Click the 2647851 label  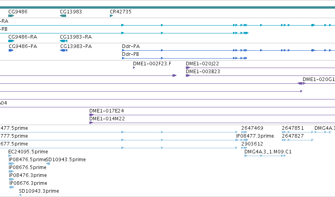click(x=292, y=128)
